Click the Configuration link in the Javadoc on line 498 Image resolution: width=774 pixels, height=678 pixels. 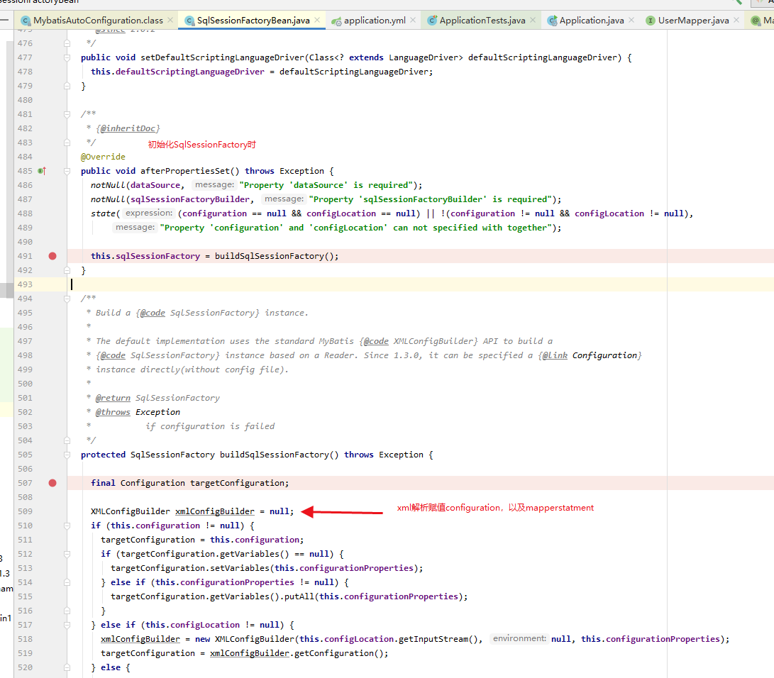tap(604, 355)
